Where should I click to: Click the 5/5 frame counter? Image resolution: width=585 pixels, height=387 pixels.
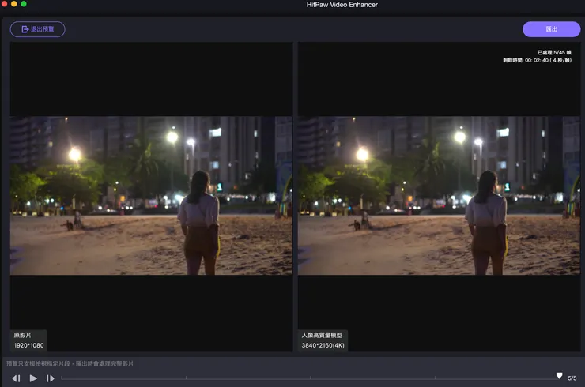[572, 378]
